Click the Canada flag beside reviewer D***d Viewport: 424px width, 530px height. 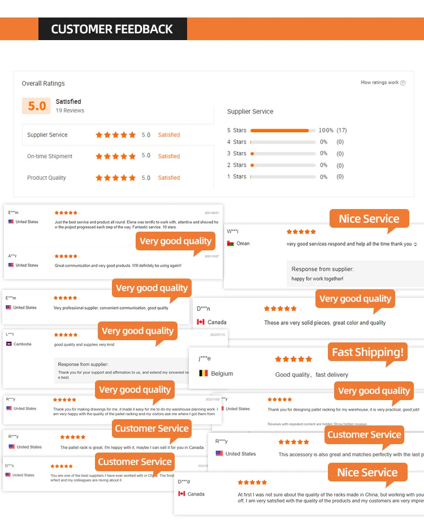(x=181, y=494)
